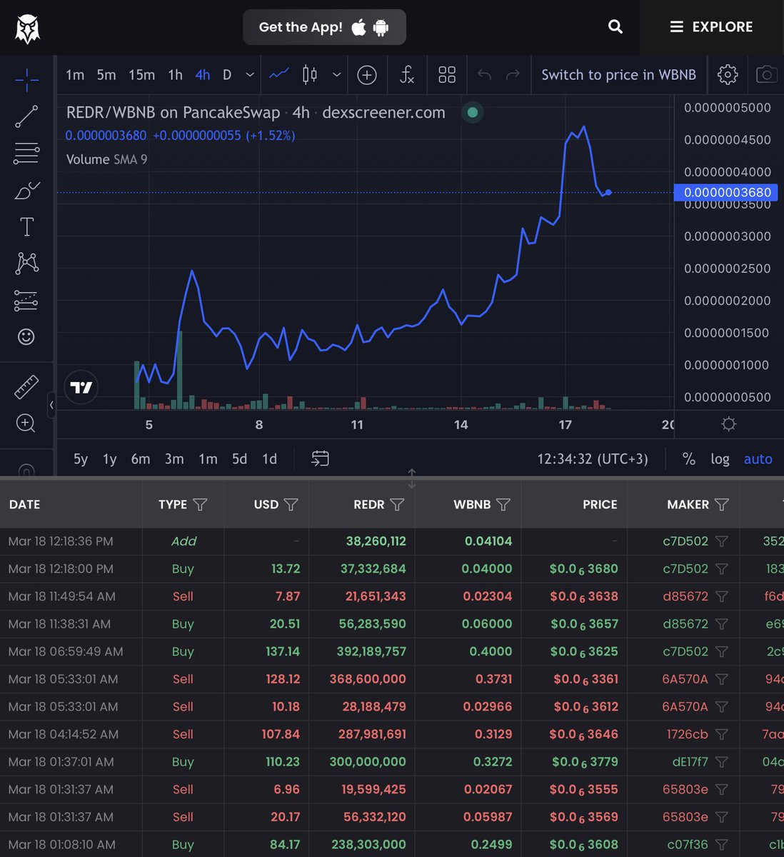Toggle log scale mode
The height and width of the screenshot is (857, 784).
click(720, 459)
